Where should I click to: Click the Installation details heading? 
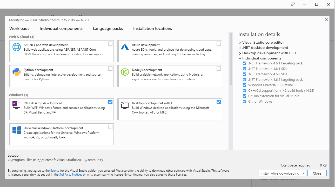[259, 35]
